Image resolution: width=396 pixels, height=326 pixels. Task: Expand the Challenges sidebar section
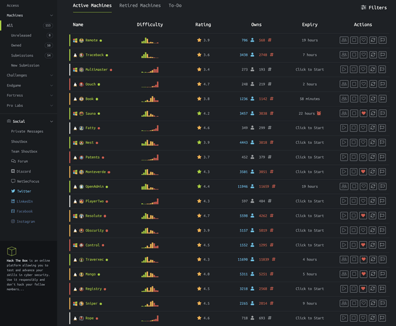[51, 75]
